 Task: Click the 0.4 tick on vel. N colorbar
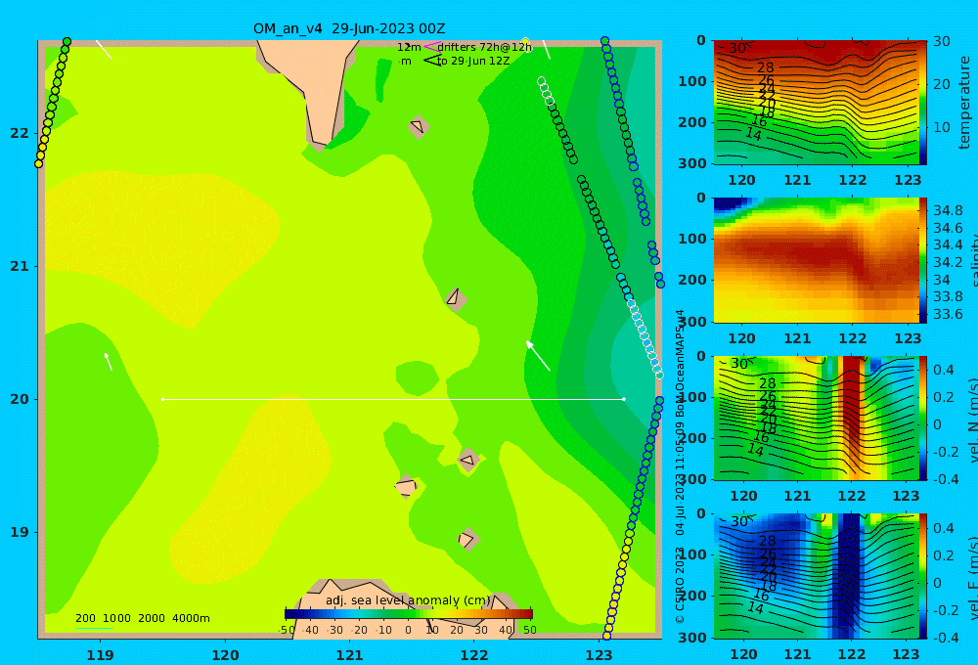point(944,370)
